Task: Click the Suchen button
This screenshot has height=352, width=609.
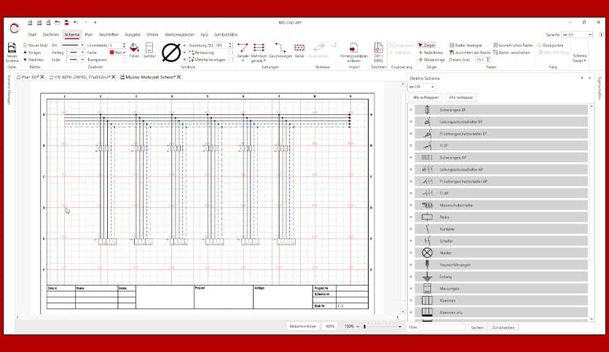Action: (x=477, y=327)
